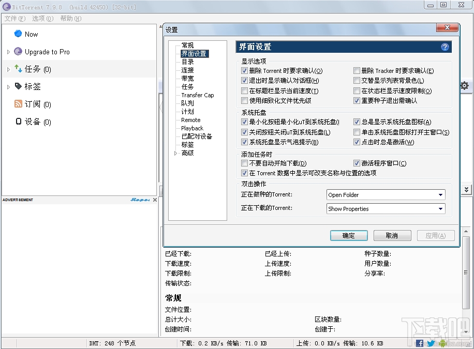The height and width of the screenshot is (349, 474).
Task: Open the Facebook icon in status bar
Action: click(420, 343)
